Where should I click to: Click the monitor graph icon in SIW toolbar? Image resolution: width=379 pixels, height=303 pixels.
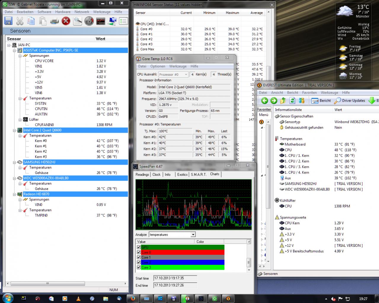(101, 21)
